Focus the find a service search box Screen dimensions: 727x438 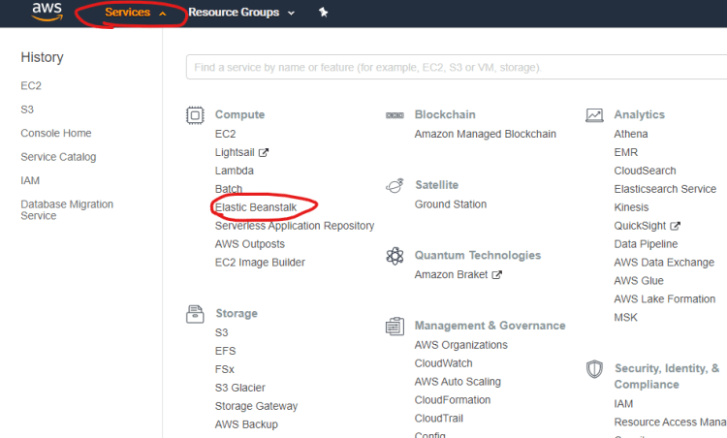[x=457, y=67]
